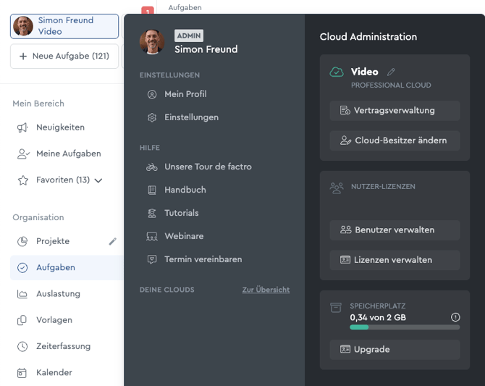The width and height of the screenshot is (485, 386).
Task: Click the Mein Profil user icon
Action: 152,94
